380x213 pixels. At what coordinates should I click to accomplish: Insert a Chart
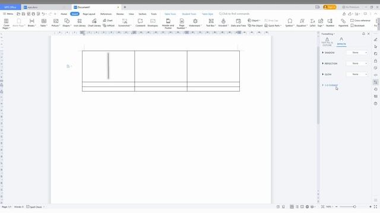[x=108, y=21]
